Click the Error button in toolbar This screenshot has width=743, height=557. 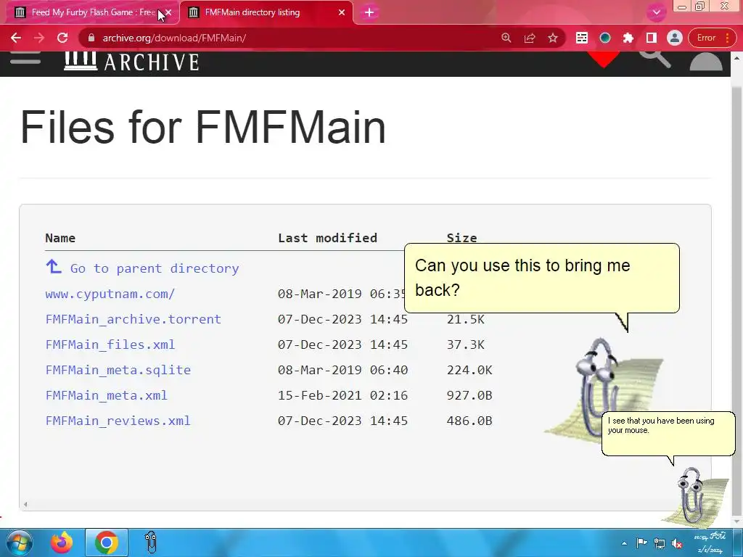coord(713,38)
